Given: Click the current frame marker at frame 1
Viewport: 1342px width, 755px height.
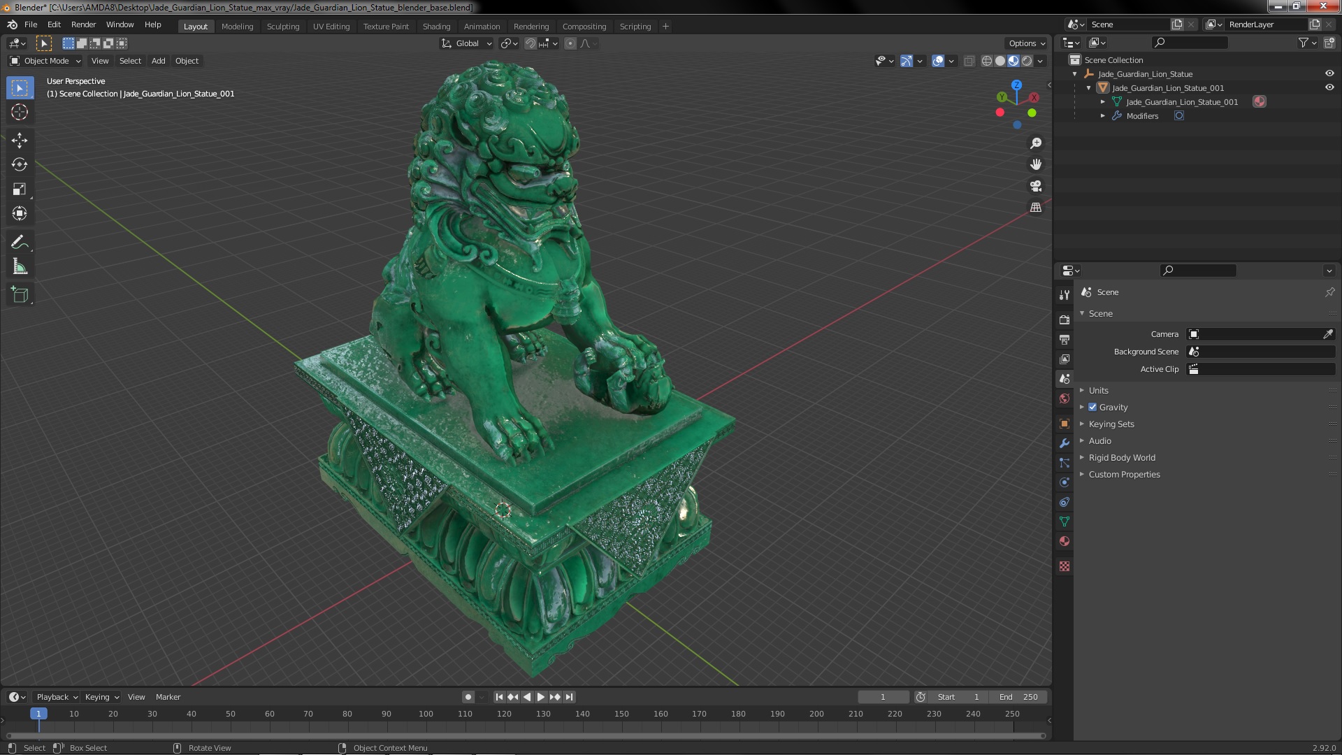Looking at the screenshot, I should [x=38, y=714].
